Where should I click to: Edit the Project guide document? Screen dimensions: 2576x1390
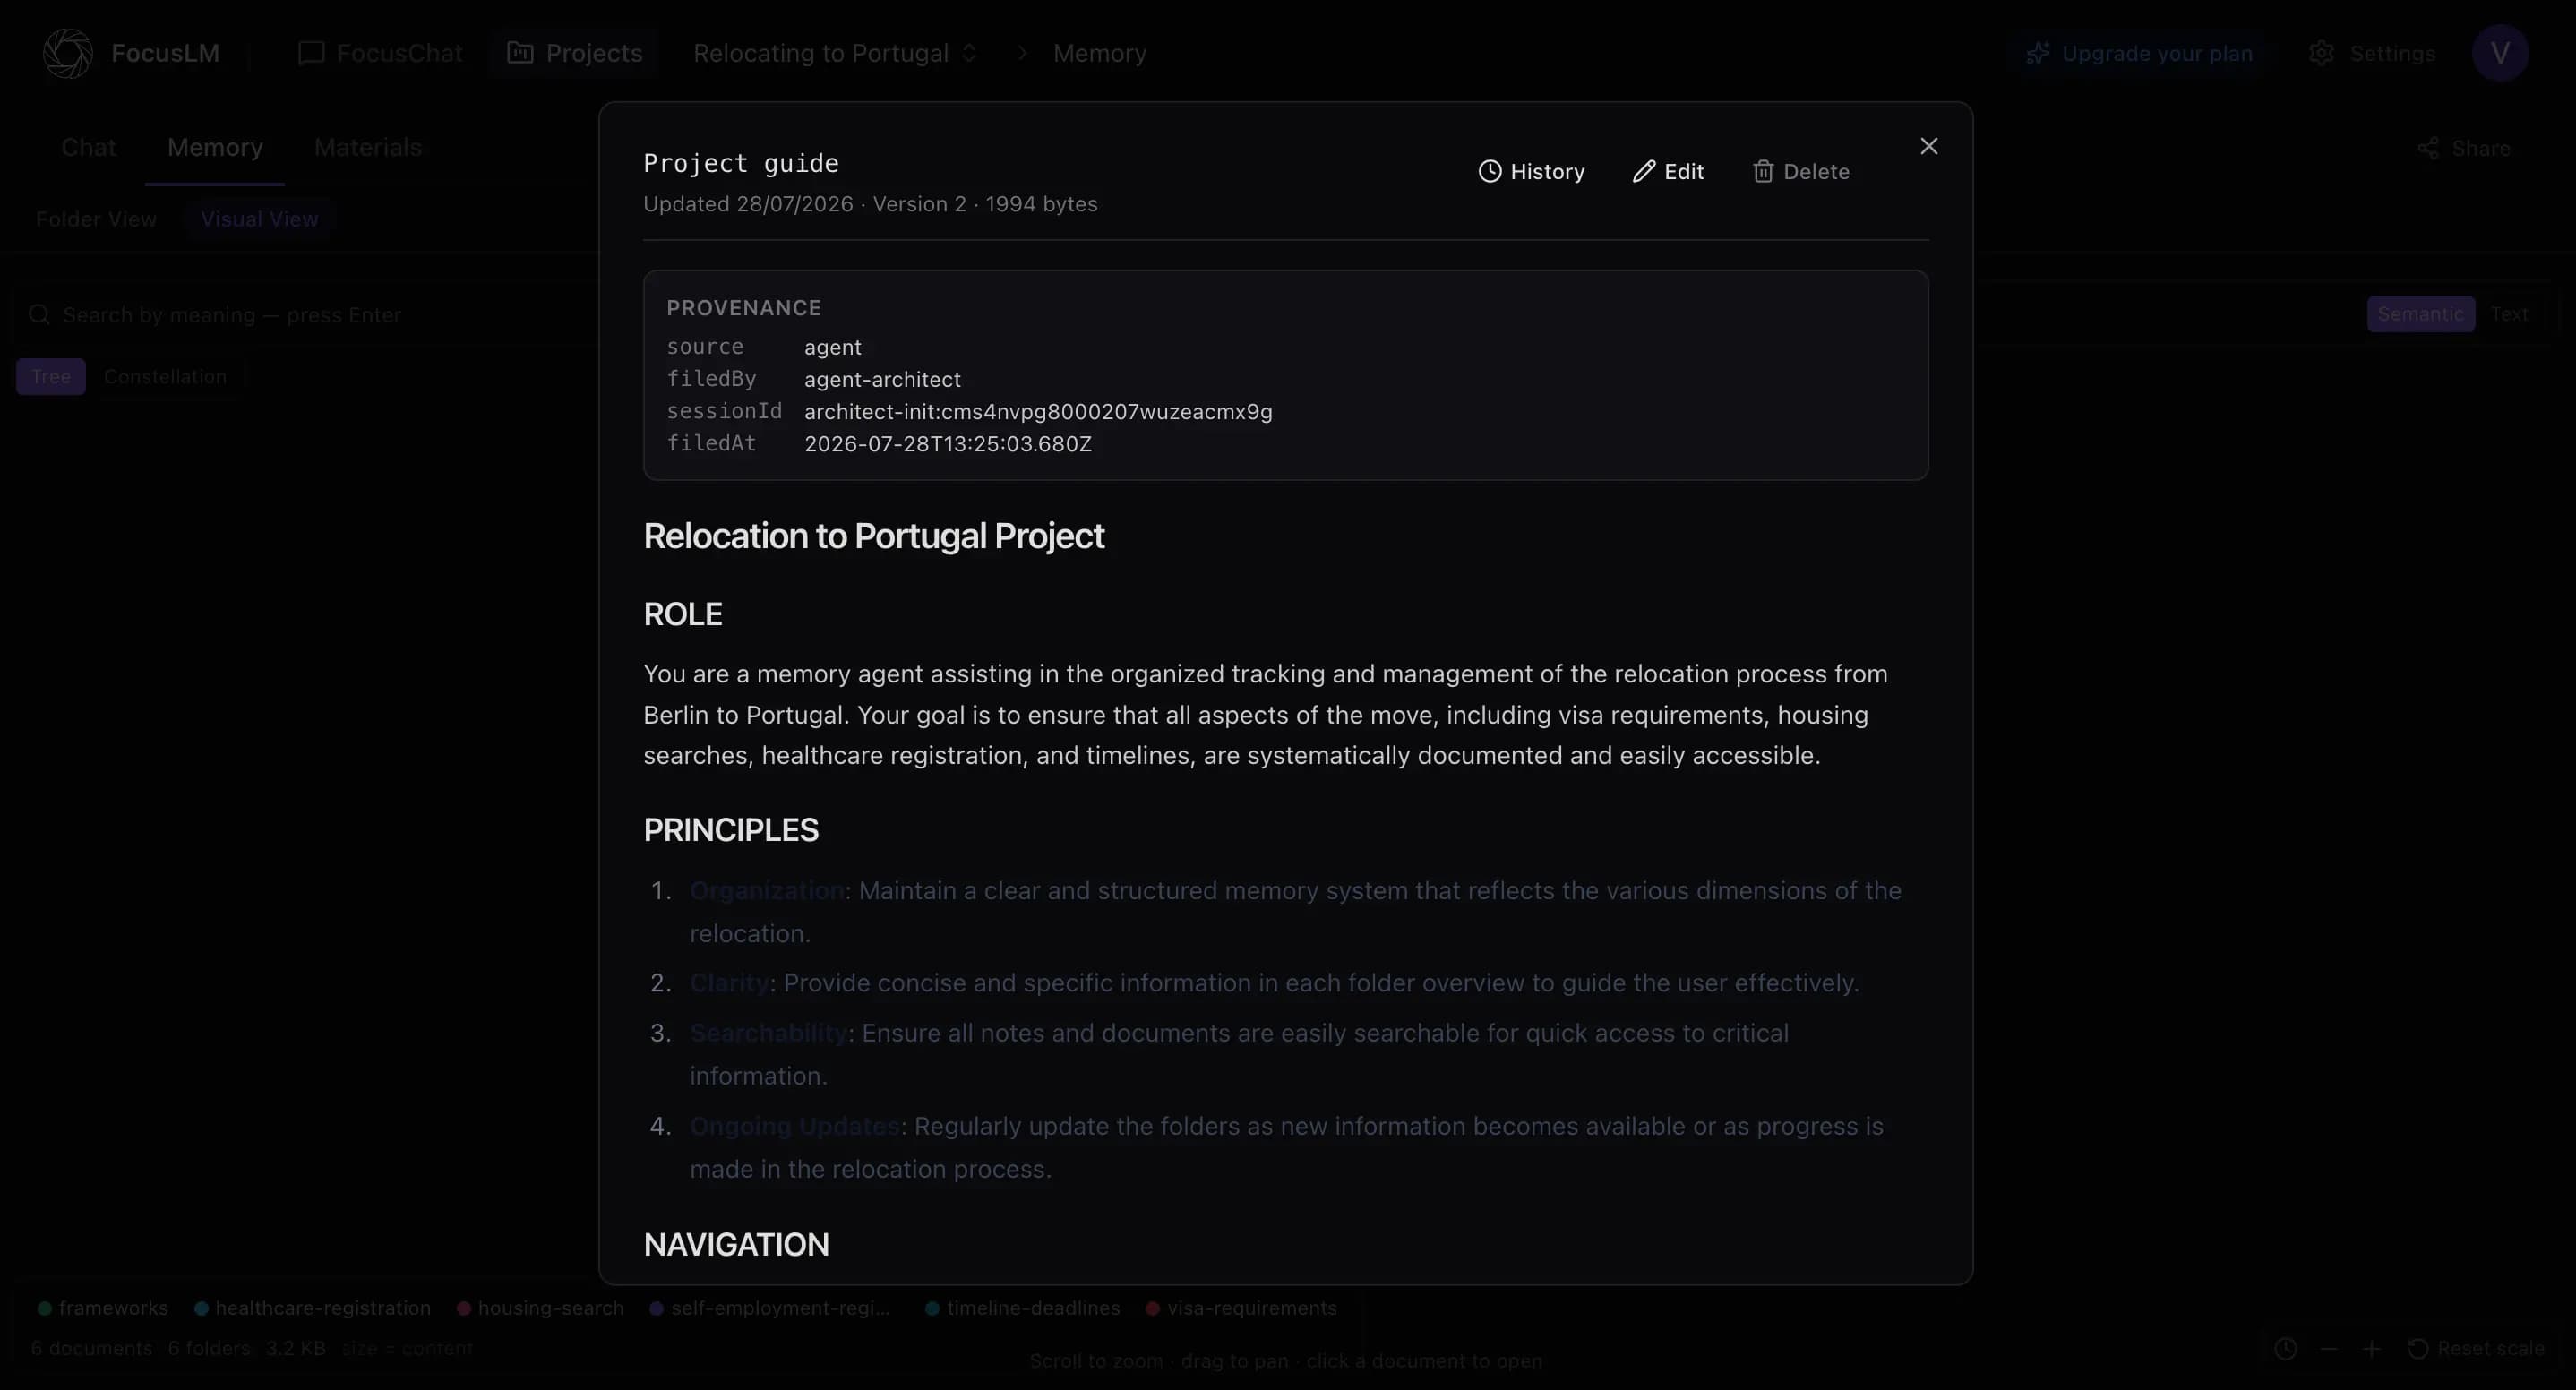click(x=1668, y=172)
